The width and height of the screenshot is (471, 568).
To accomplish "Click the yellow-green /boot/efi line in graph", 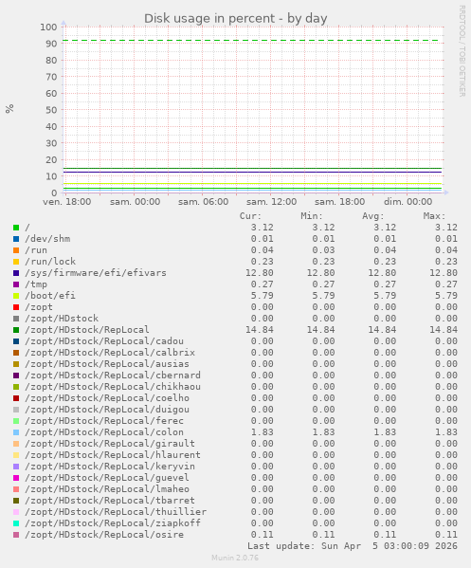I will [x=252, y=183].
